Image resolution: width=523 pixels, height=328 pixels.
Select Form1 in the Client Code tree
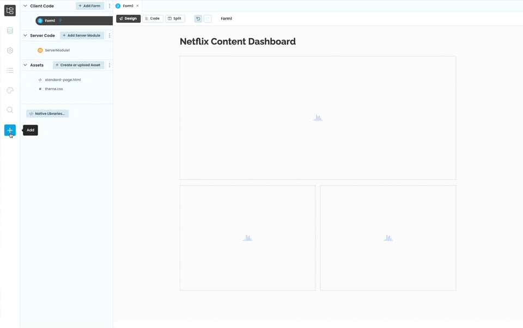[x=74, y=21]
